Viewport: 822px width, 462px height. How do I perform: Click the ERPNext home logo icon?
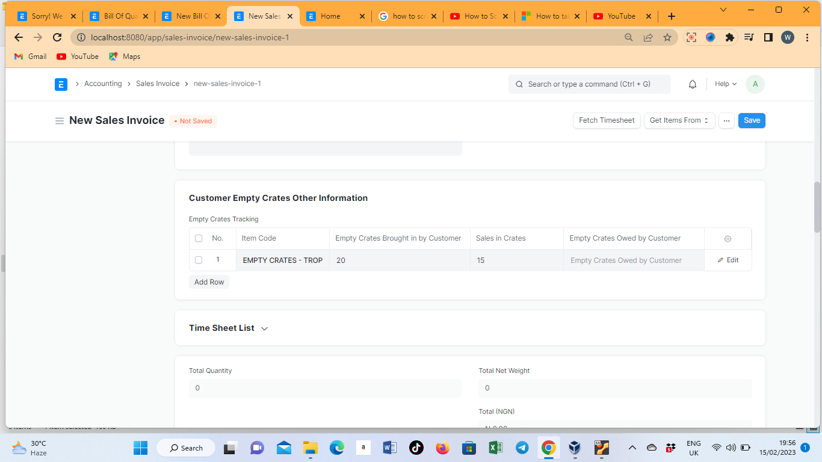click(x=61, y=84)
